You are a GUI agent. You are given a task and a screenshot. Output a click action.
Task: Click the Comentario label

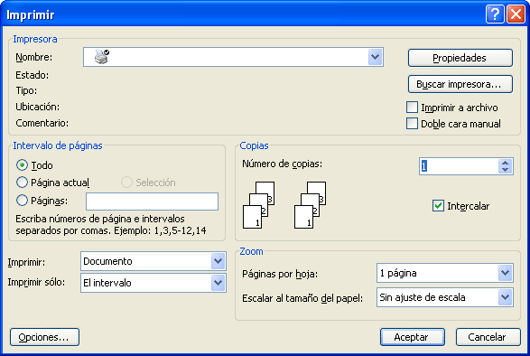pyautogui.click(x=42, y=123)
